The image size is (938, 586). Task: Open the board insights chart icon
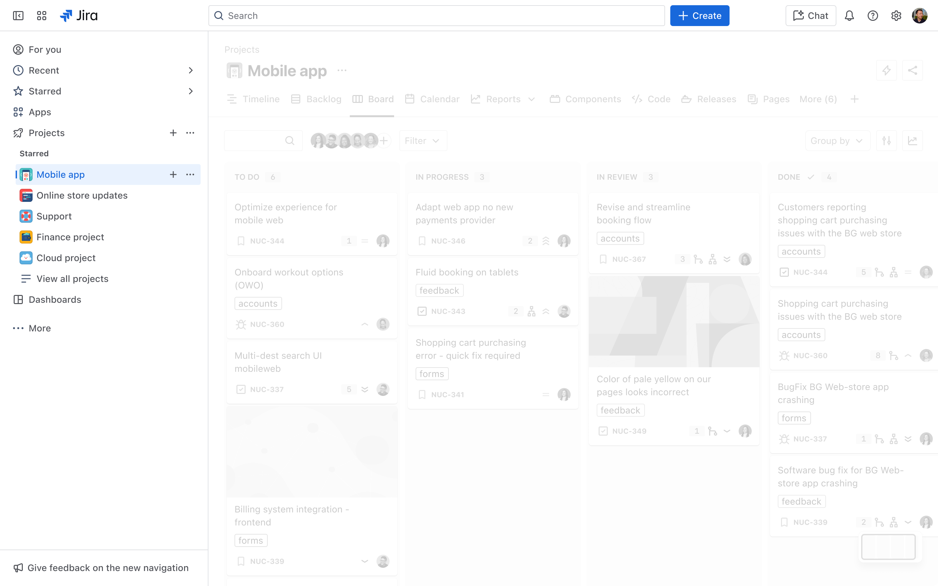click(x=913, y=141)
